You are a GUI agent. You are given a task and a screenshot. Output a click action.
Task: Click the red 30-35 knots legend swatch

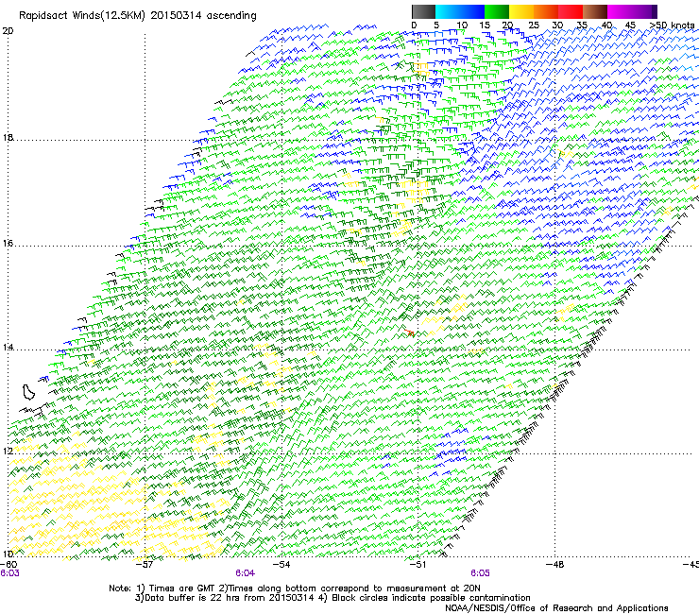click(x=571, y=11)
